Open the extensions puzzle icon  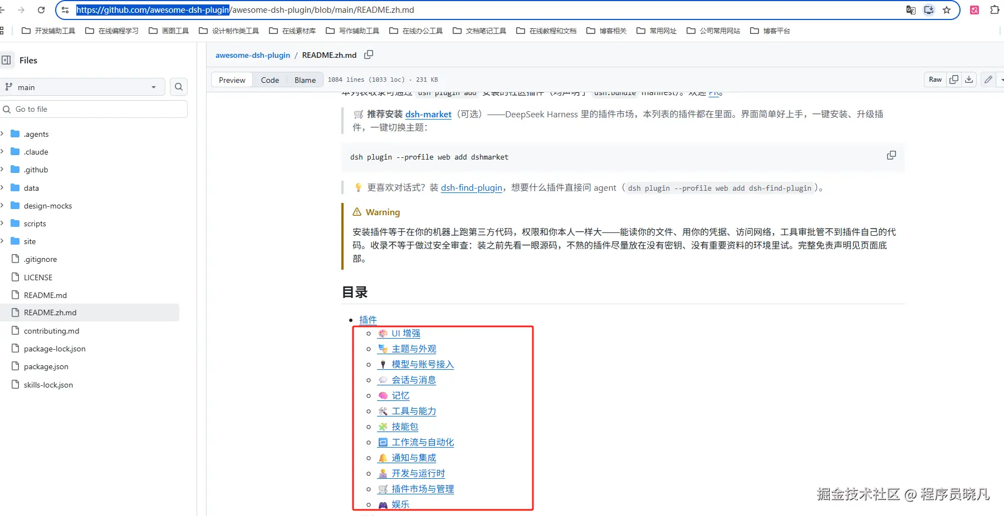coord(995,10)
